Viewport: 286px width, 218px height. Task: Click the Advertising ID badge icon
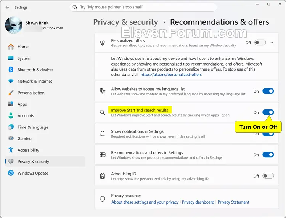click(103, 176)
